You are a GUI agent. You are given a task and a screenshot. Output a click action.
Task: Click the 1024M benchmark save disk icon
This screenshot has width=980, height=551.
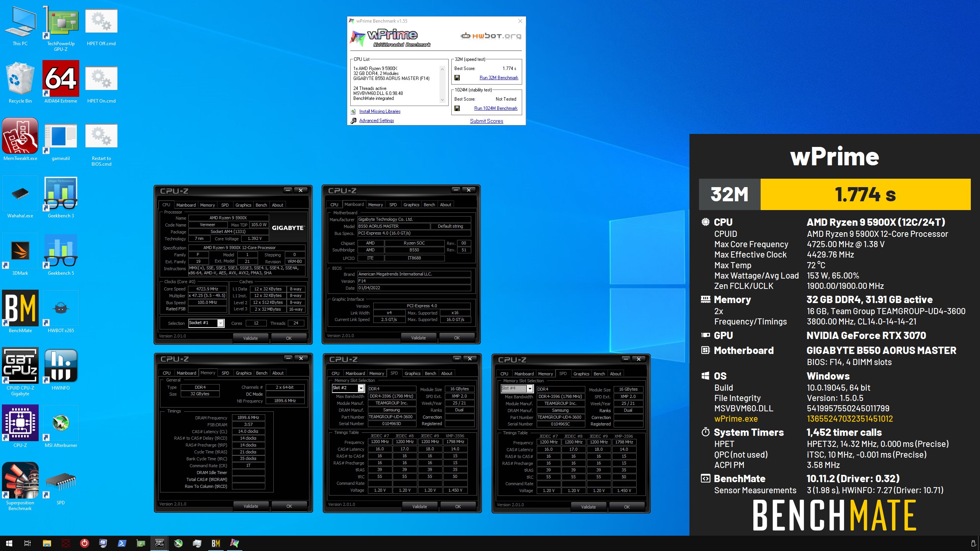[457, 108]
